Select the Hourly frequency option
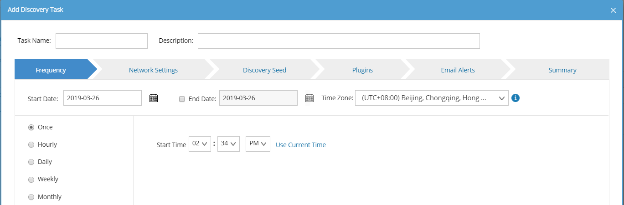Image resolution: width=624 pixels, height=205 pixels. pos(31,145)
